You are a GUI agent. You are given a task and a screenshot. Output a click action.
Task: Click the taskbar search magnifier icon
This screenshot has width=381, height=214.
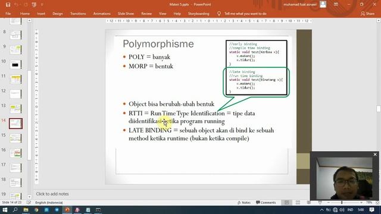(15, 210)
